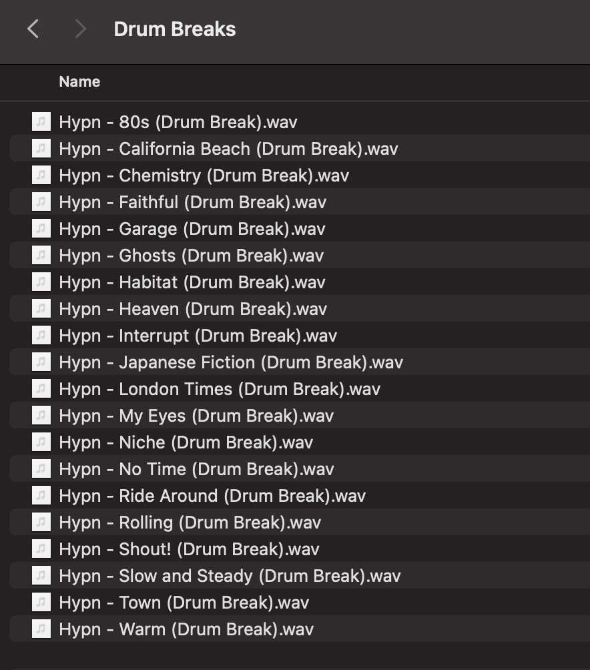Click the Drum Breaks folder title
The image size is (590, 670).
[x=175, y=29]
